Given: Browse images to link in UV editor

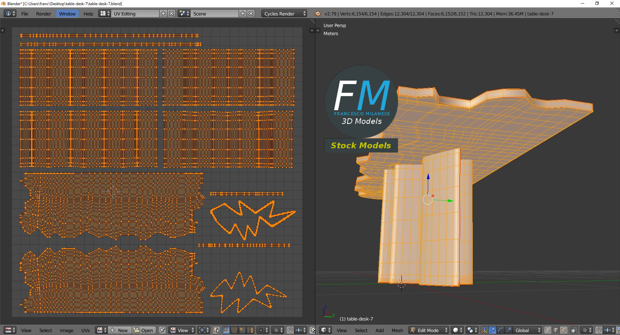Looking at the screenshot, I should pos(102,330).
